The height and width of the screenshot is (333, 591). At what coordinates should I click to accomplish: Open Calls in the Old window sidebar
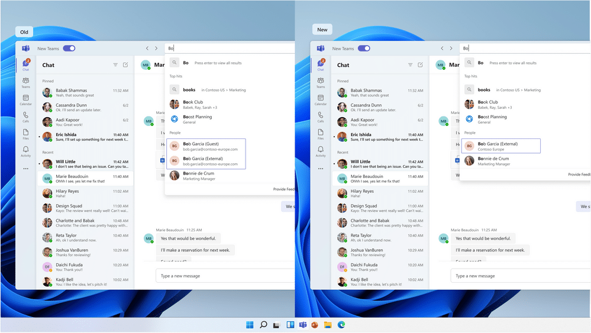pos(25,117)
